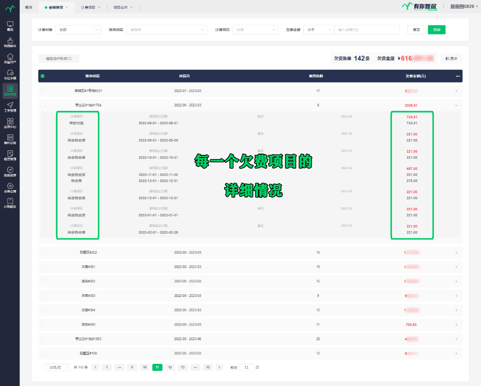Screen dimensions: 481x386
Task: Open the 10条/页 page size dropdown
Action: click(57, 367)
